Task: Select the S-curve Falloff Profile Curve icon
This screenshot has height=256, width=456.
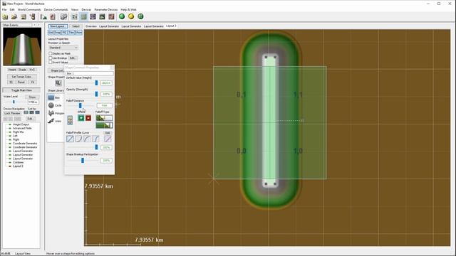Action: [95, 139]
